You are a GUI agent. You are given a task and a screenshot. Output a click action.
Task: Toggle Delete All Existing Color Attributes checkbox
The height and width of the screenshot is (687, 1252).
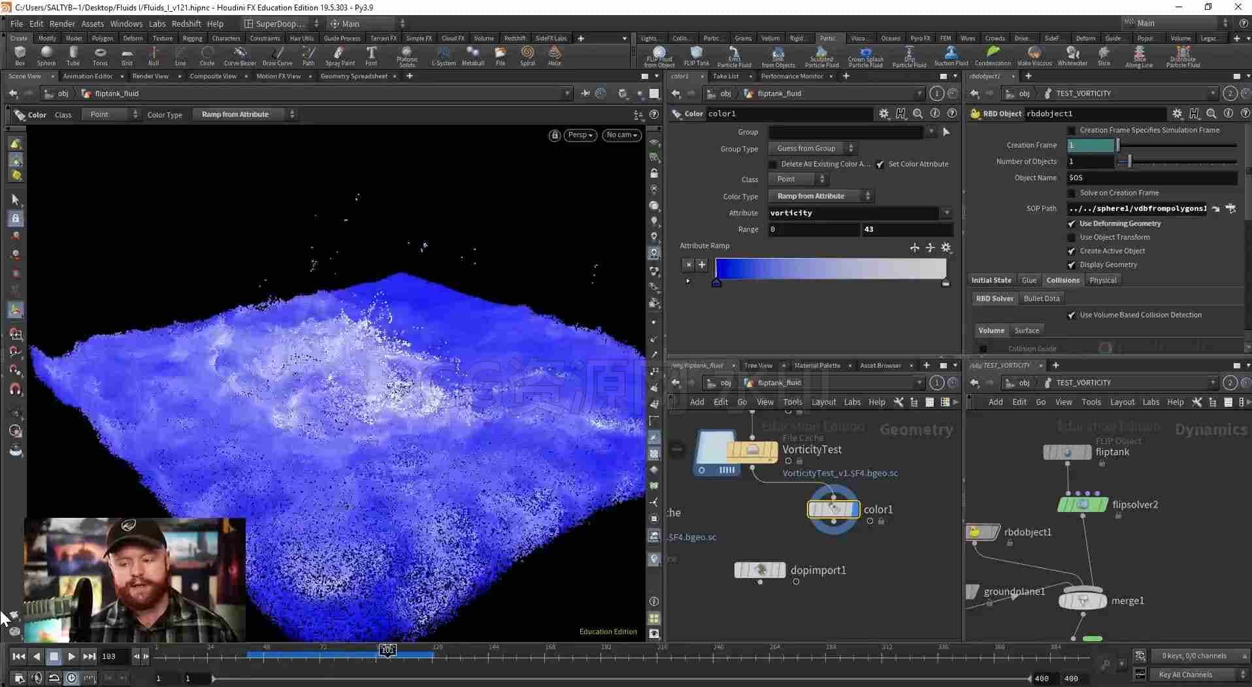[773, 165]
